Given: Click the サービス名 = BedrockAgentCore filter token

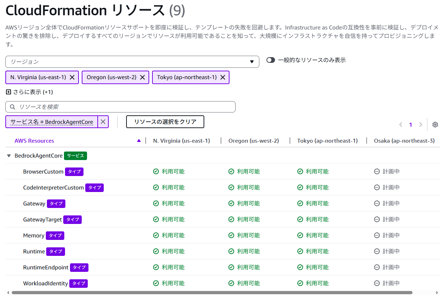Looking at the screenshot, I should [52, 122].
